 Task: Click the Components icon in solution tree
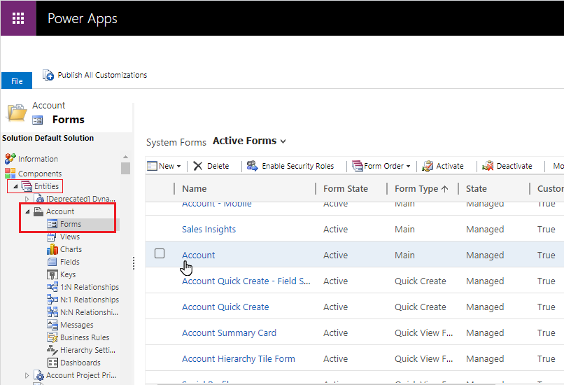click(10, 174)
